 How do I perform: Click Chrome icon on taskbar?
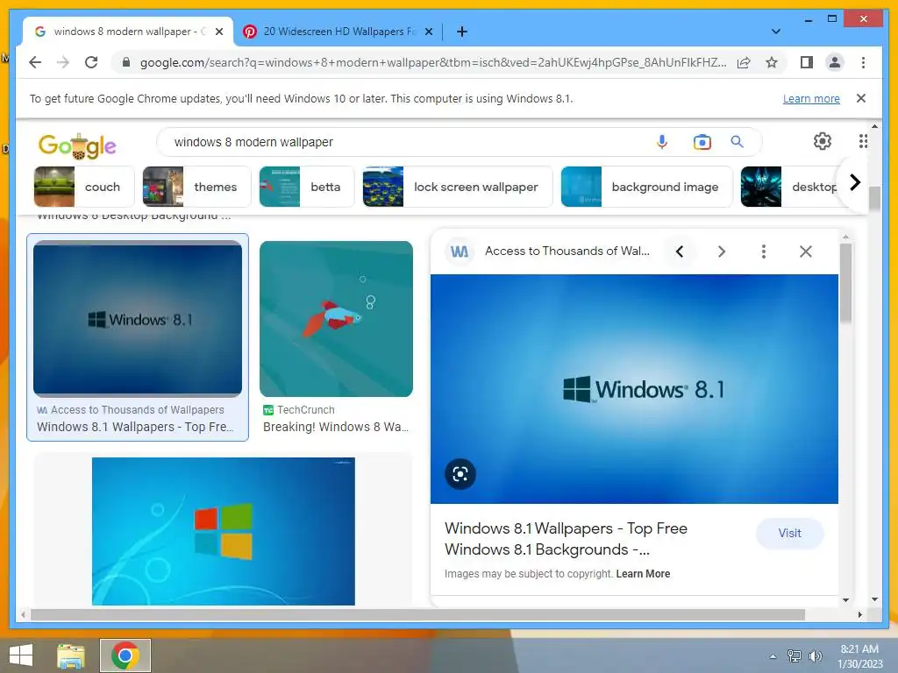[x=125, y=655]
